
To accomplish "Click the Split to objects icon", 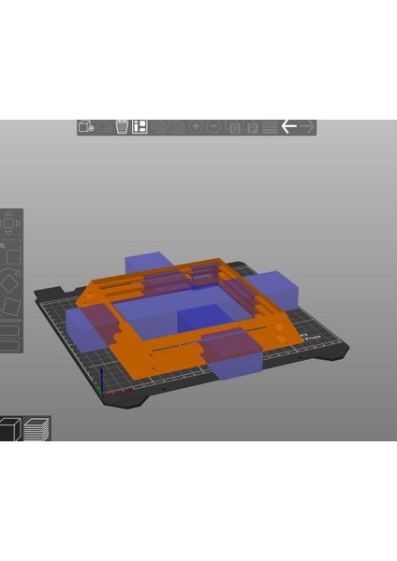I will 234,127.
